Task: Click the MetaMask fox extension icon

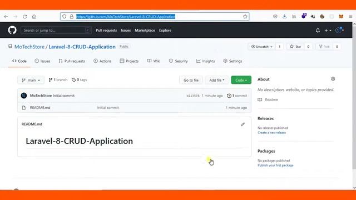Action: click(341, 17)
